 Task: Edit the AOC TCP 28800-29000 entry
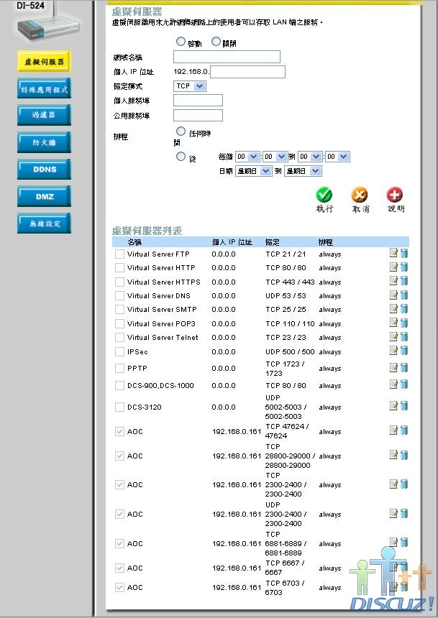point(393,455)
